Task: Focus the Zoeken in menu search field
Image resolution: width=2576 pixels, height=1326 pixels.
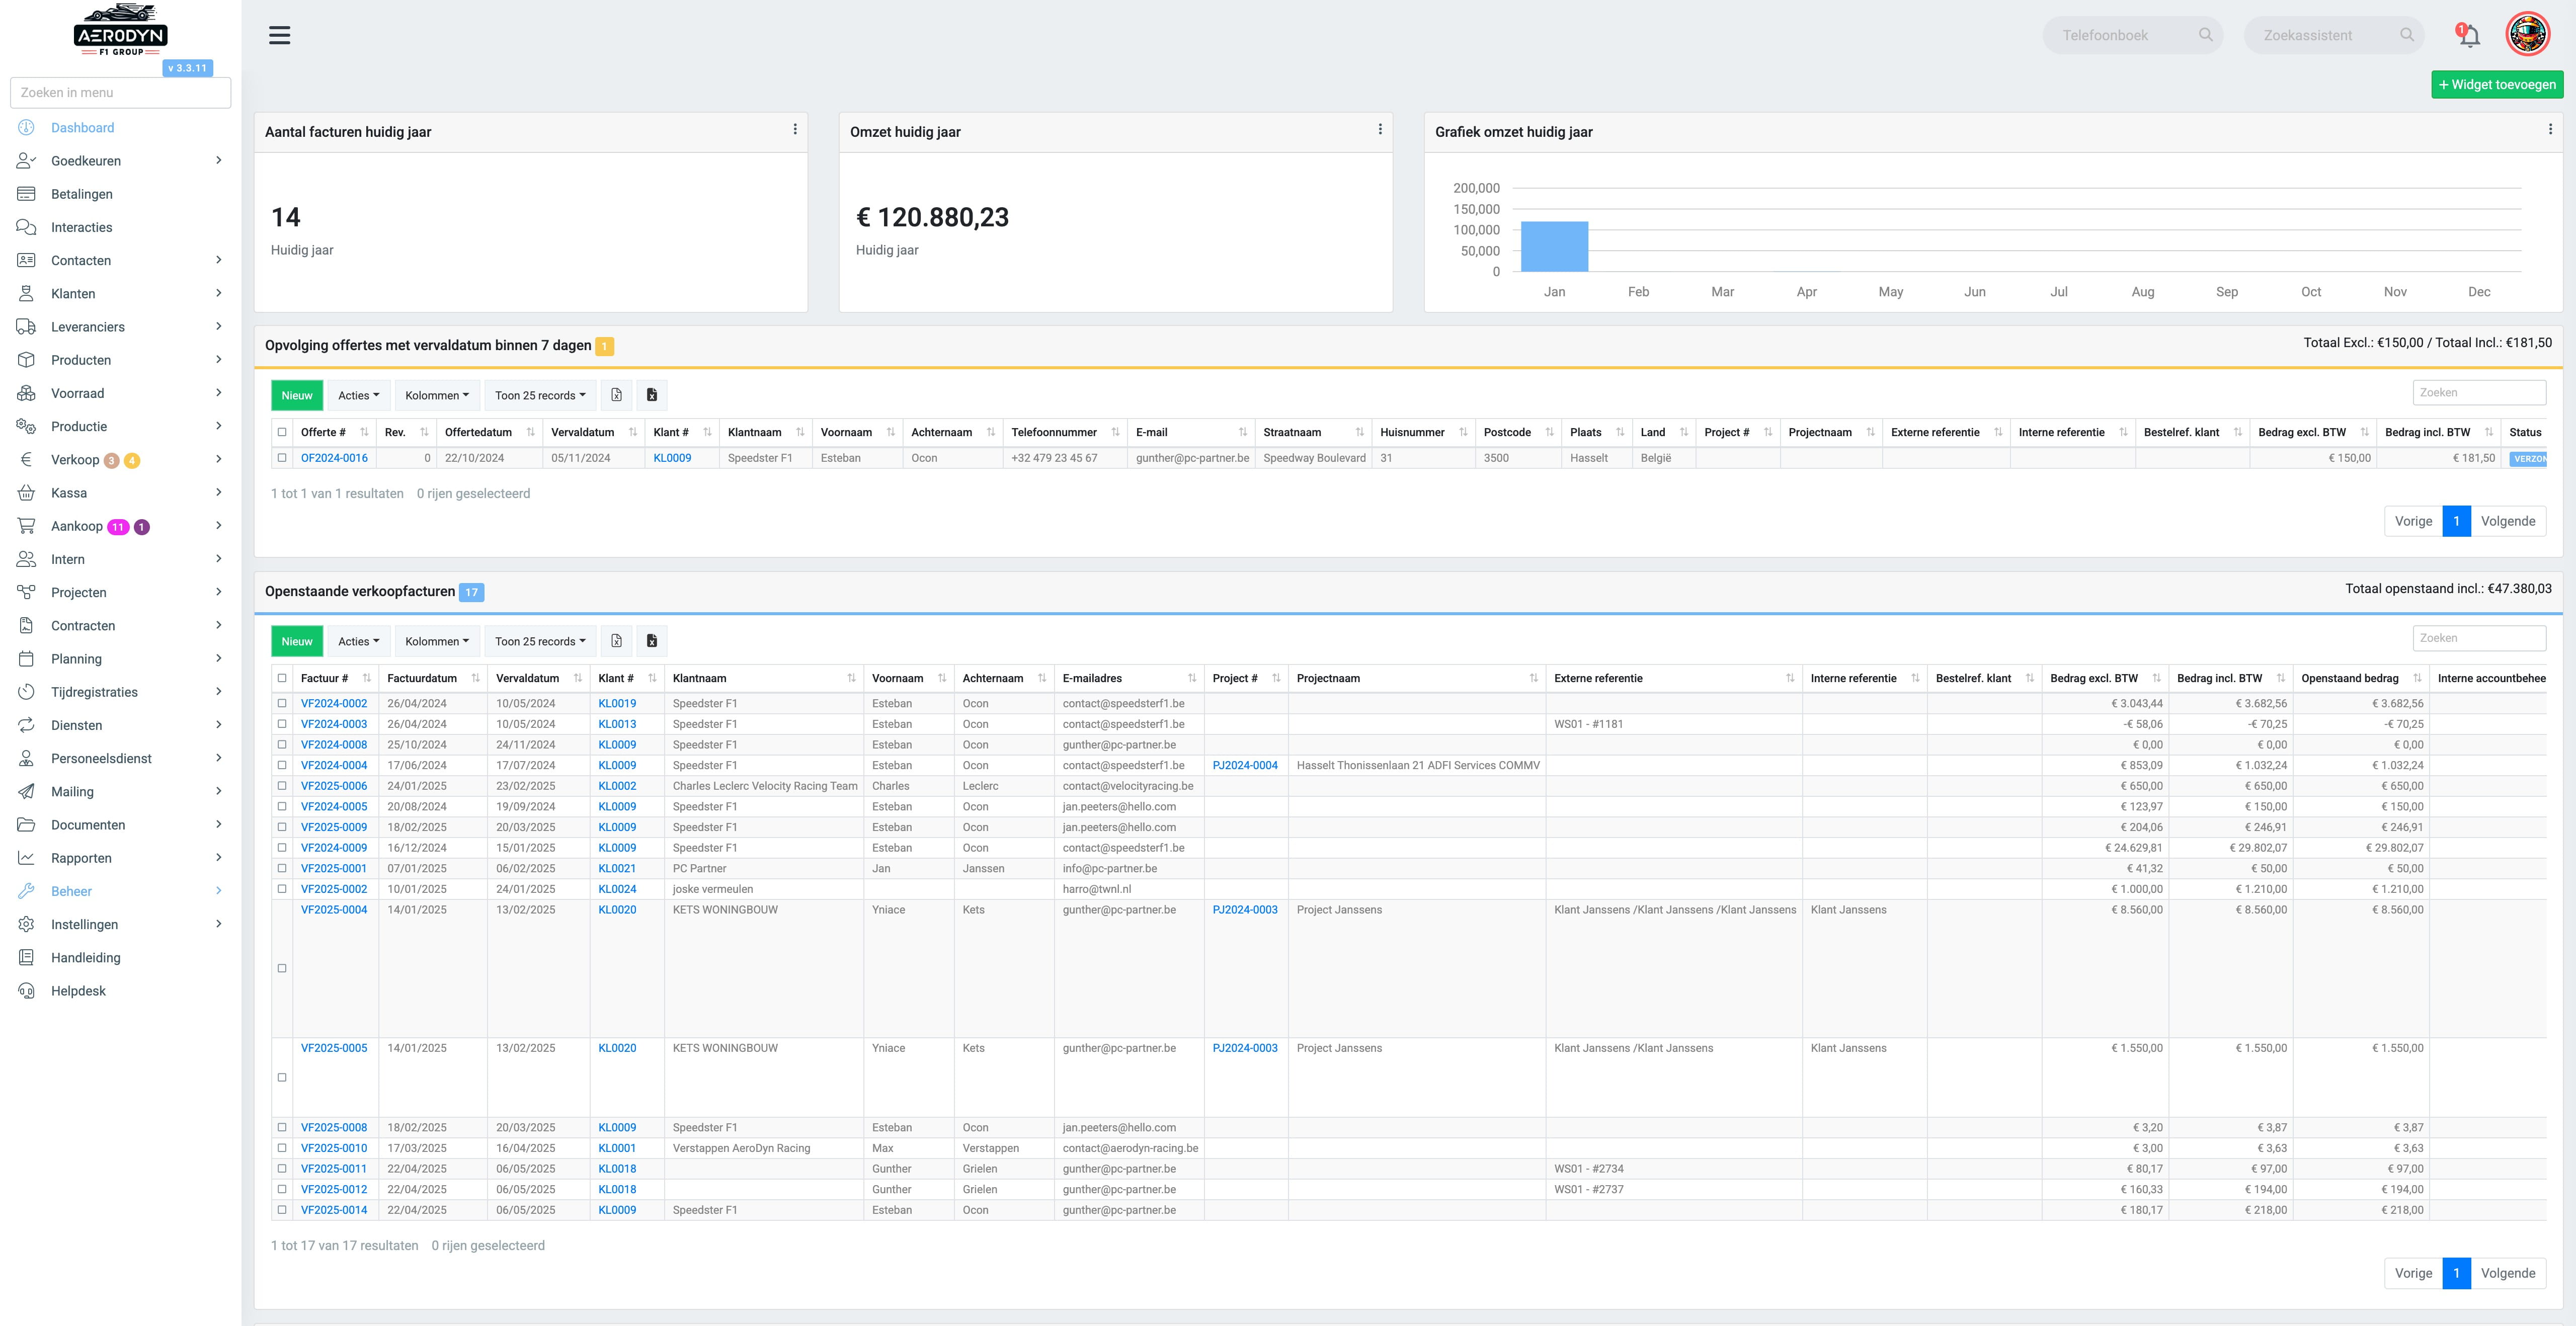Action: [x=120, y=92]
